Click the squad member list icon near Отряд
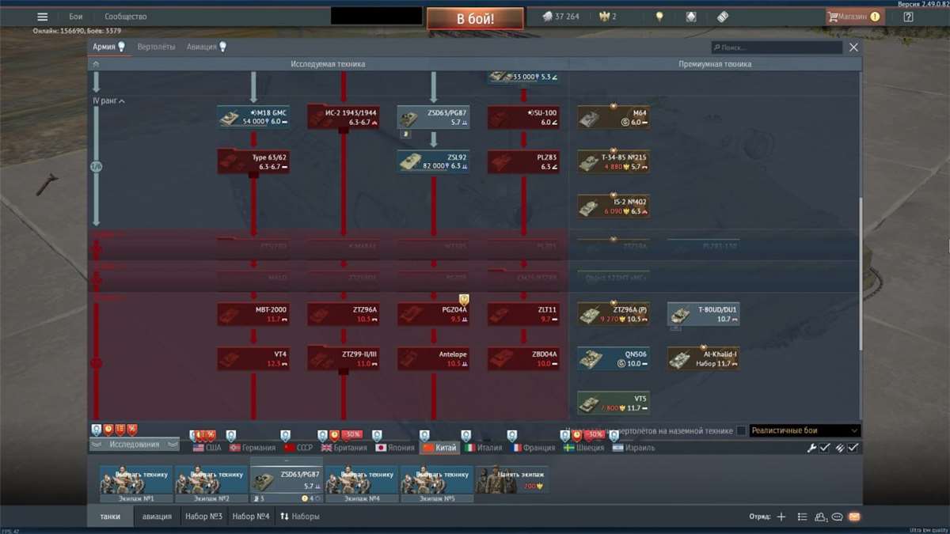Screen dimensions: 950x534 tap(821, 517)
